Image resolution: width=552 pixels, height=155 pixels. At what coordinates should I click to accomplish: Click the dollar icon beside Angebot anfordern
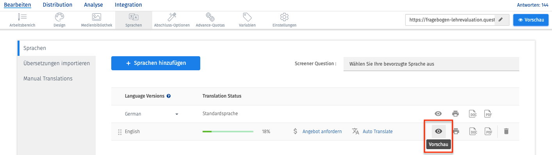point(296,132)
